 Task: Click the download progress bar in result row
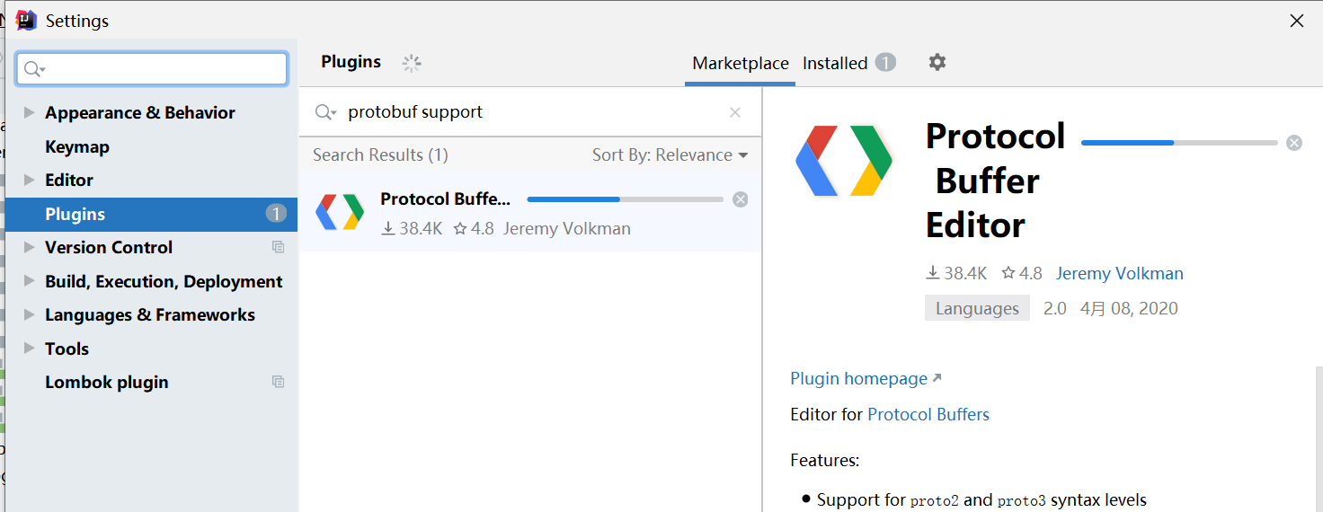626,199
